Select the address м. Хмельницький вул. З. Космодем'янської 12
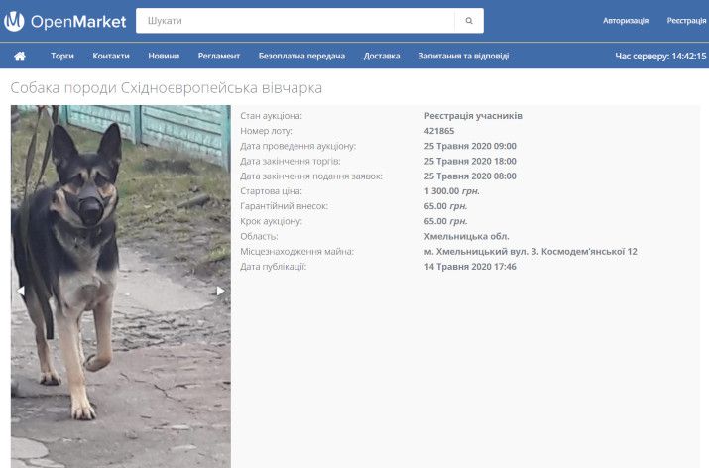 point(531,252)
